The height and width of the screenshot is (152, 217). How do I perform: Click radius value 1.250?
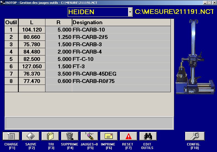pos(59,37)
